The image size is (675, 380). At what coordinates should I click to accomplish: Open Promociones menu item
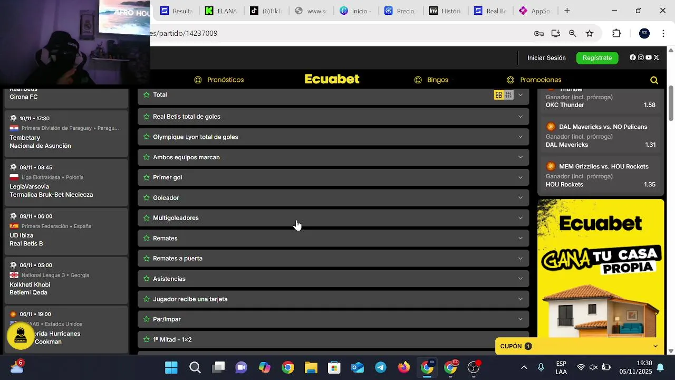[534, 80]
